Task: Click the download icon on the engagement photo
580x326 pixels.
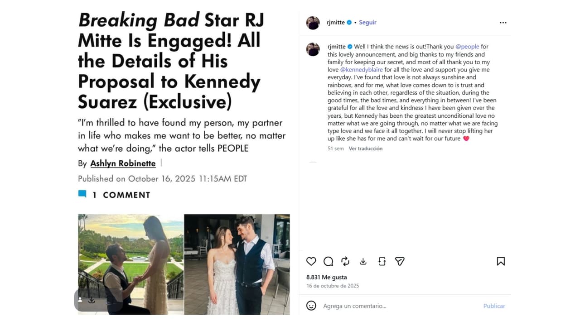Action: tap(92, 300)
